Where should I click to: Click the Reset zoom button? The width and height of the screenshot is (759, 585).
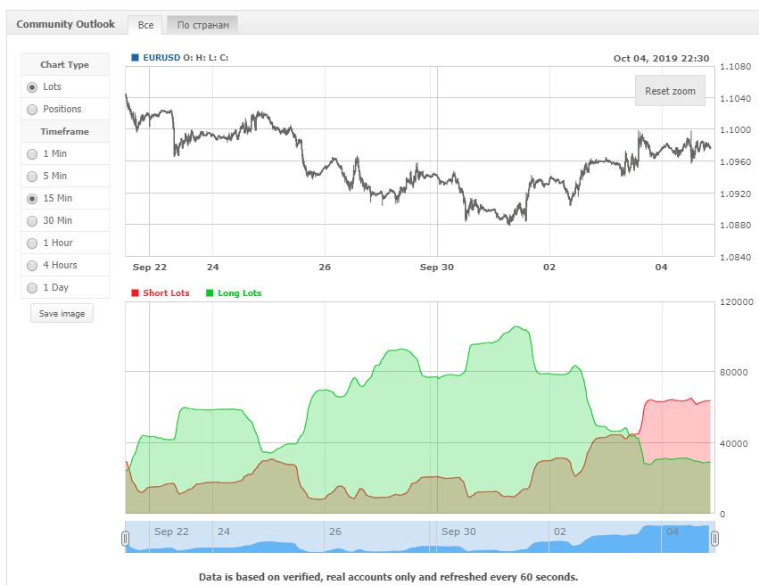click(670, 90)
